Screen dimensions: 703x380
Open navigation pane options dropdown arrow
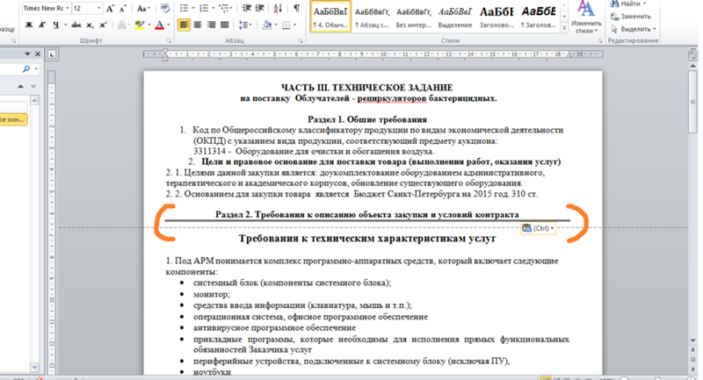pyautogui.click(x=27, y=54)
